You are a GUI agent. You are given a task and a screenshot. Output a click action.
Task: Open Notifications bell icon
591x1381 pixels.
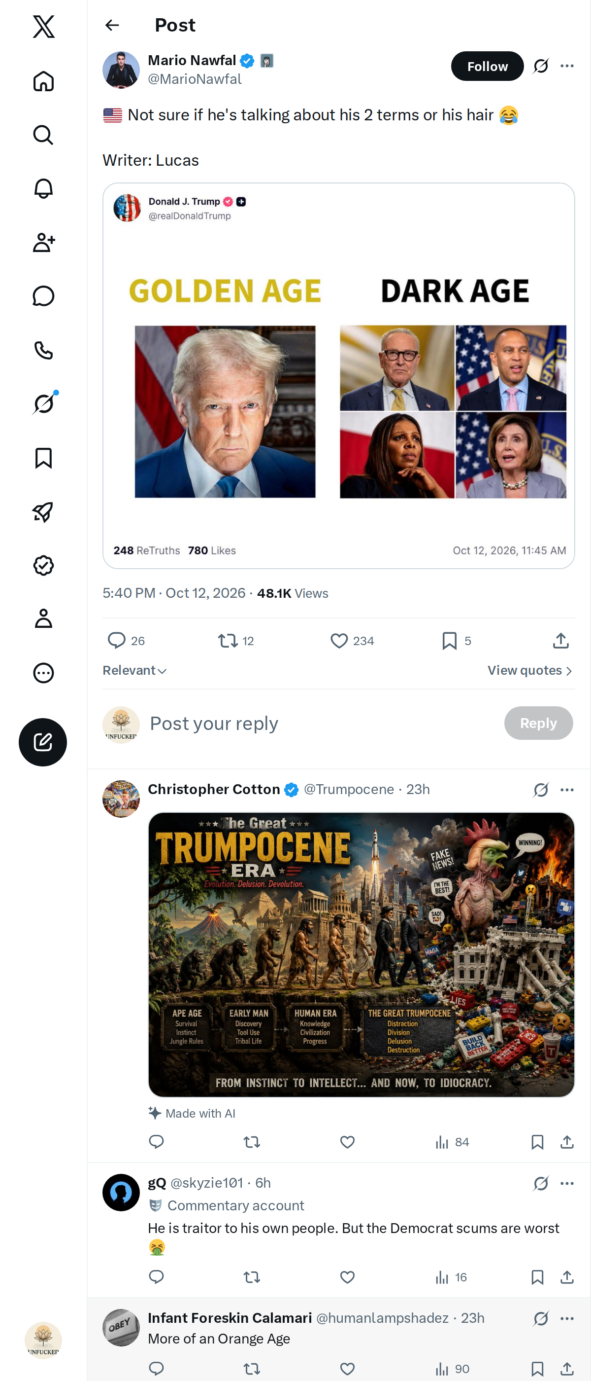coord(43,189)
